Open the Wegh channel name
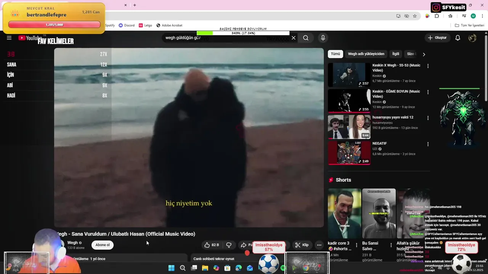The width and height of the screenshot is (488, 274). coord(72,243)
